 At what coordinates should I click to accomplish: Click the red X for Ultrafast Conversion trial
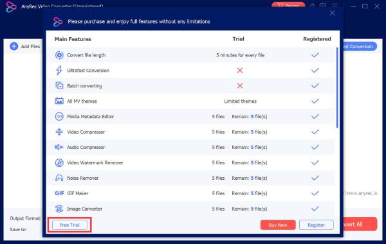point(240,71)
